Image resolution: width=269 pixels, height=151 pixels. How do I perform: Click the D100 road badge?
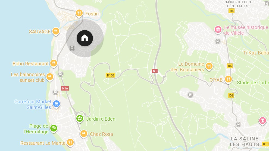coord(110,75)
